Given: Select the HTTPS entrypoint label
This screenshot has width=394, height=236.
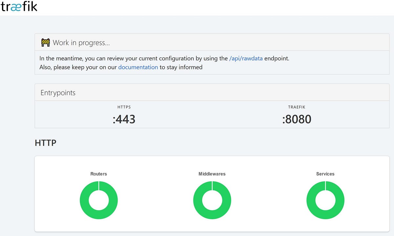Looking at the screenshot, I should (x=124, y=107).
